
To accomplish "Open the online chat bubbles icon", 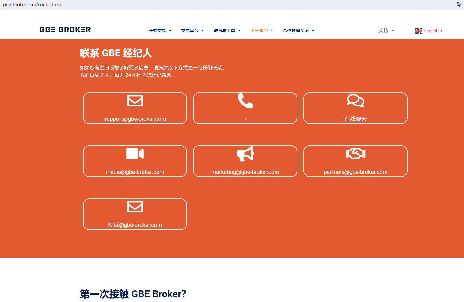I will pos(356,101).
